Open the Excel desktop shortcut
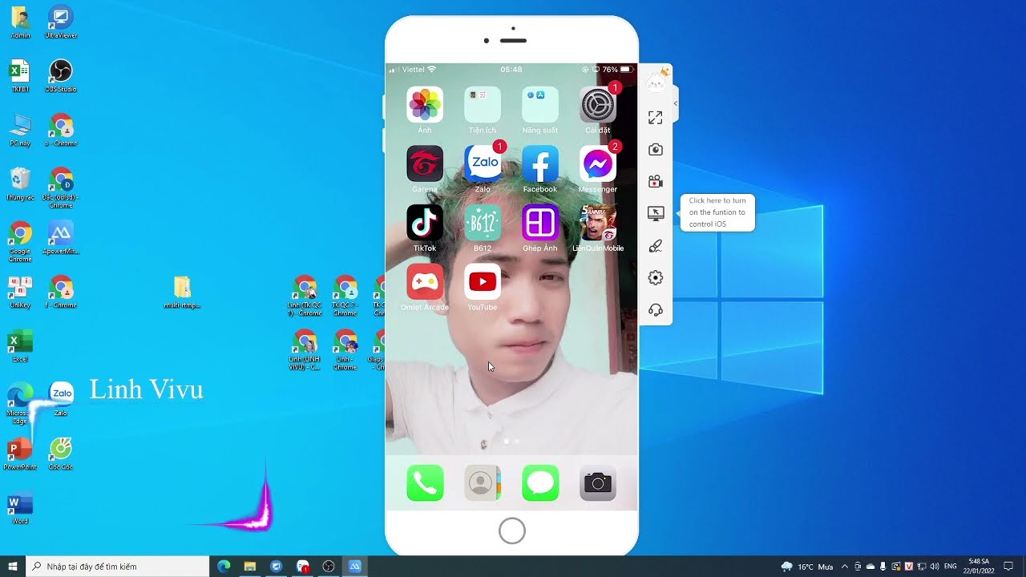Viewport: 1026px width, 577px height. click(x=20, y=345)
